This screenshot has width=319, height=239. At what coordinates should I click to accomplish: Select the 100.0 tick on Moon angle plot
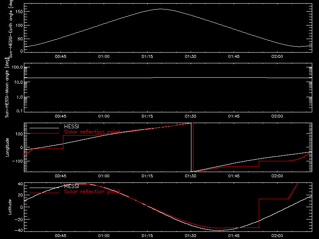click(x=17, y=67)
